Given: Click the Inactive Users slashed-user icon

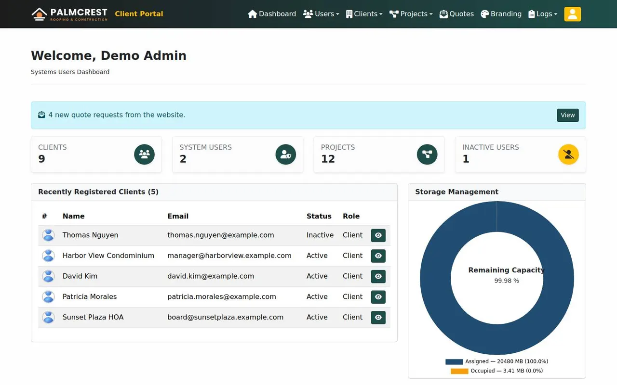Looking at the screenshot, I should tap(568, 154).
